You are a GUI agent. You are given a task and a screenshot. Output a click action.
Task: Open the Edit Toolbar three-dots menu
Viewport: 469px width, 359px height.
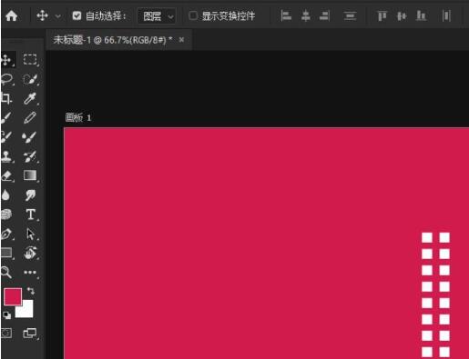(x=30, y=273)
